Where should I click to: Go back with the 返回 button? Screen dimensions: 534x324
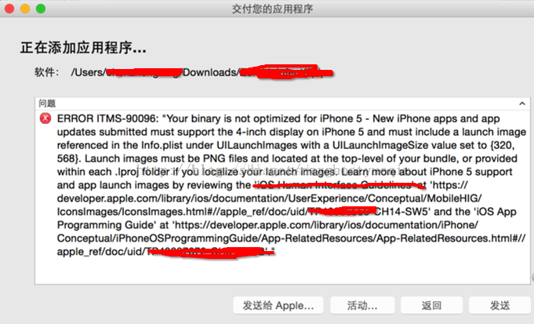431,305
